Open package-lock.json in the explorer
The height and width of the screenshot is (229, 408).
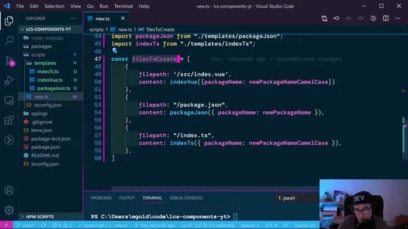click(51, 139)
